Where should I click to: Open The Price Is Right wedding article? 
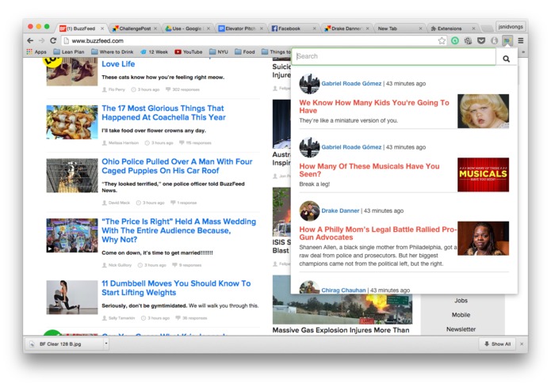(x=179, y=231)
